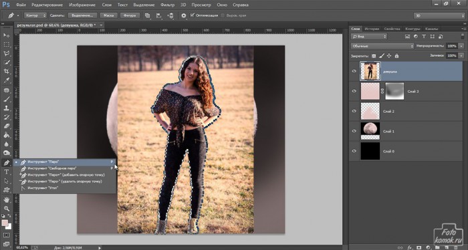Open the Обычные blend mode dropdown
Viewport: 468px width, 250px height.
[x=382, y=46]
